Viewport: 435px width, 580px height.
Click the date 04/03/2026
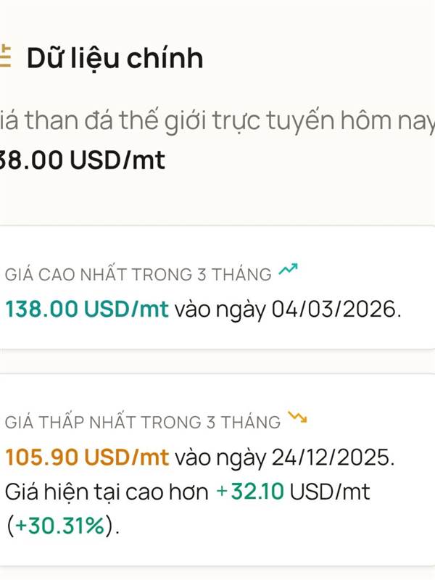pyautogui.click(x=336, y=310)
